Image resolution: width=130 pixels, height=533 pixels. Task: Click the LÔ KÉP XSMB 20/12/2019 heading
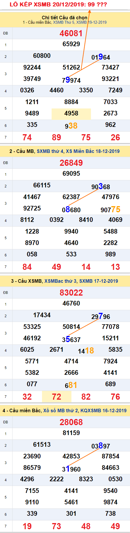58,4
